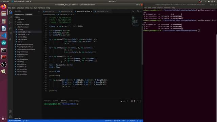Open the Testing flask view
The image size is (217, 122).
tap(11, 39)
